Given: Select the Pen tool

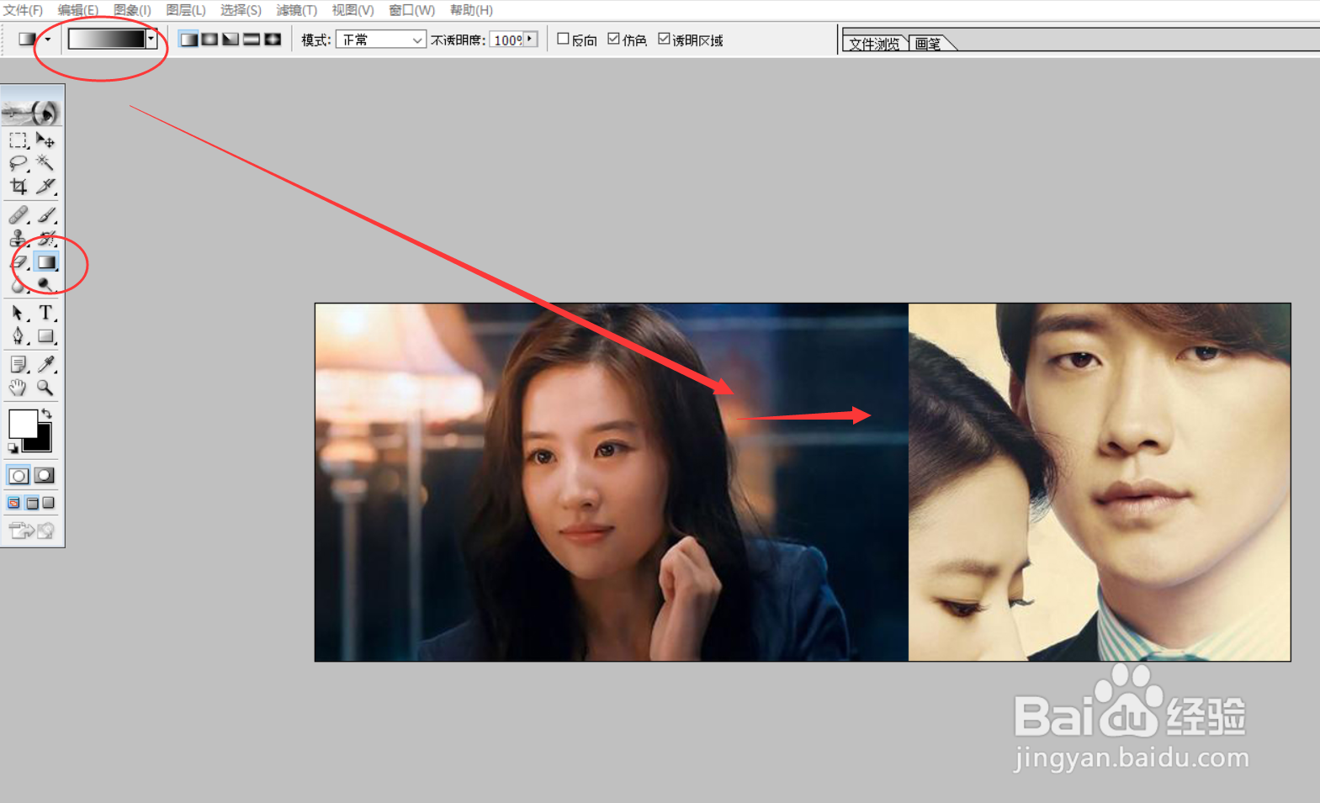Looking at the screenshot, I should click(19, 336).
